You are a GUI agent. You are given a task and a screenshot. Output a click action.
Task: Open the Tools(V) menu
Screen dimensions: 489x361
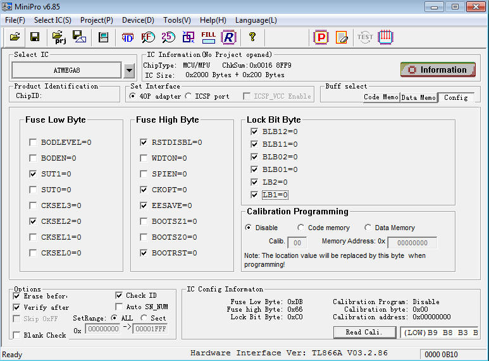pyautogui.click(x=177, y=20)
